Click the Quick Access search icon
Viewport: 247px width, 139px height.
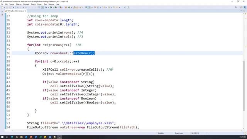point(236,7)
